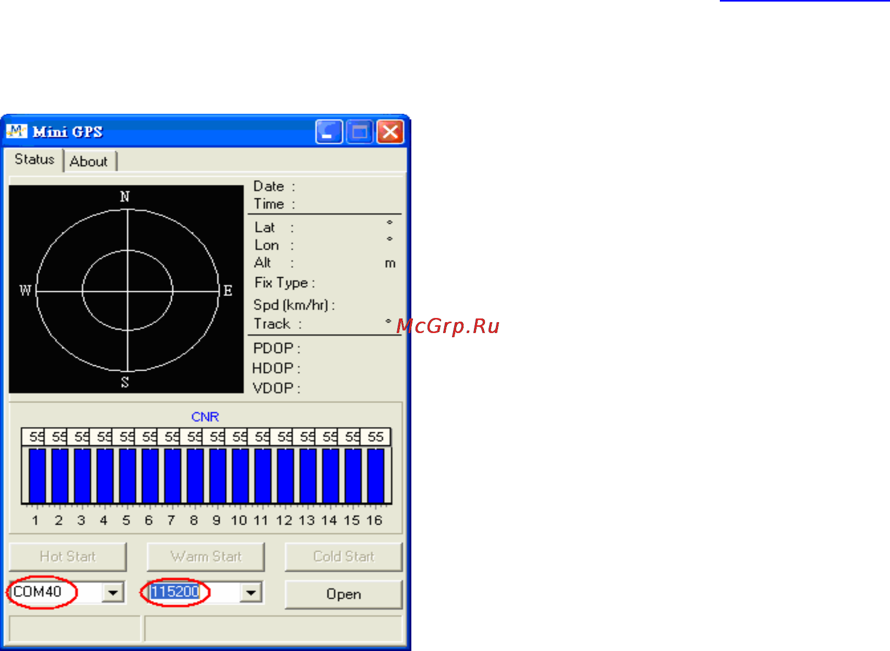Click the Time label
The image size is (890, 651).
pyautogui.click(x=274, y=204)
